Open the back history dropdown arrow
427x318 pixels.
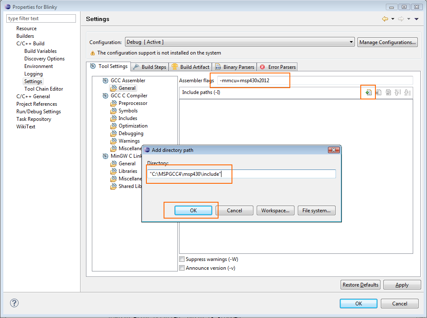pyautogui.click(x=393, y=19)
